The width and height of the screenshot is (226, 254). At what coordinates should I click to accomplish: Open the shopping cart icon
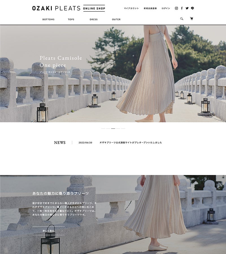coord(192,19)
